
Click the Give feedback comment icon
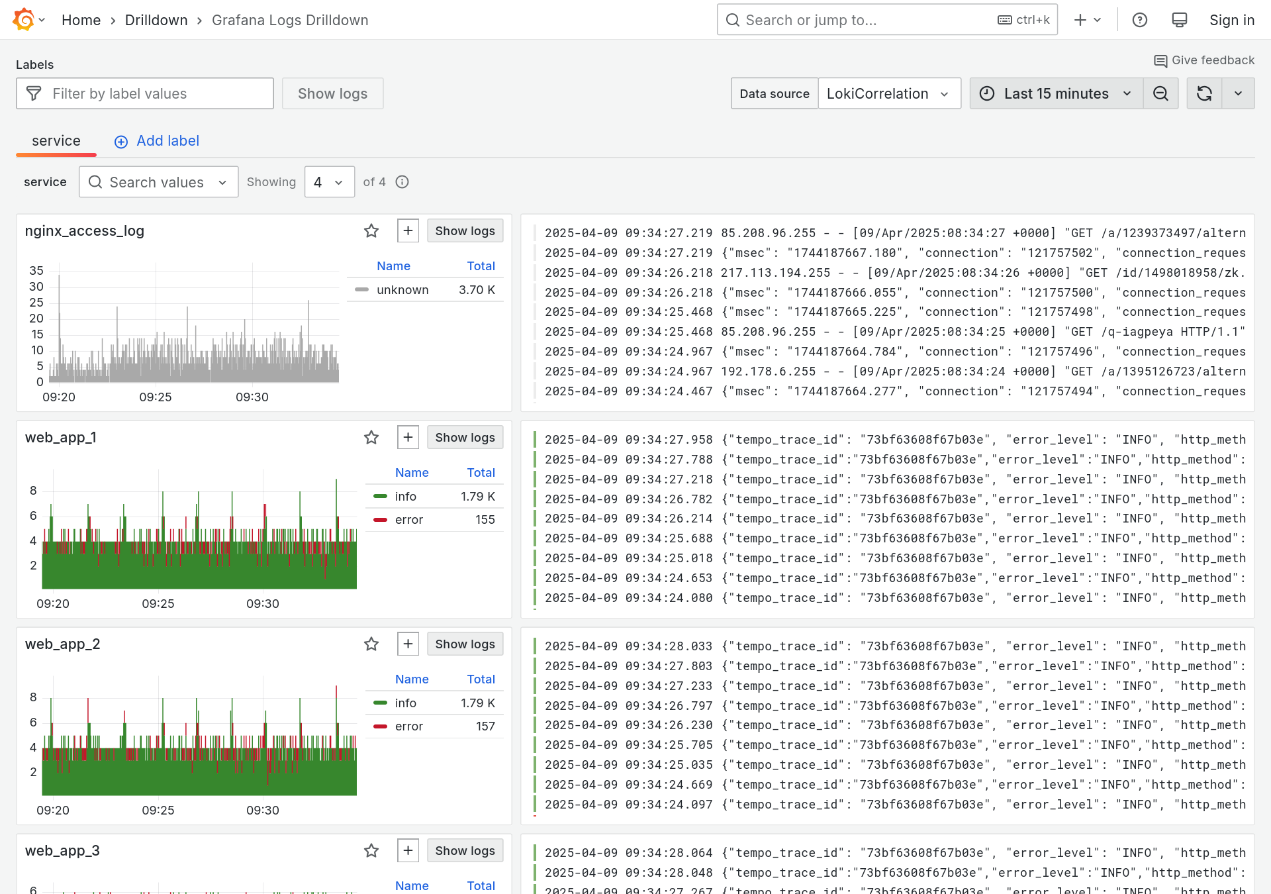click(1160, 61)
